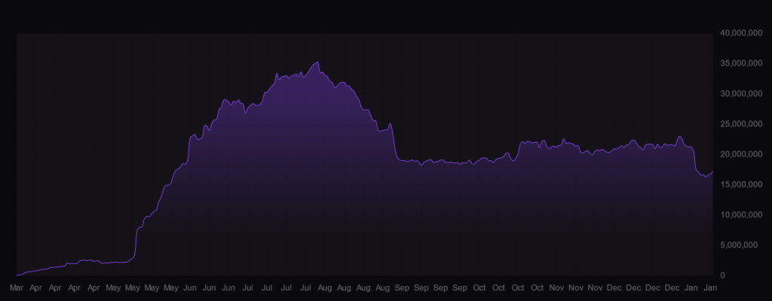Select the Mar label on the x-axis

(17, 287)
